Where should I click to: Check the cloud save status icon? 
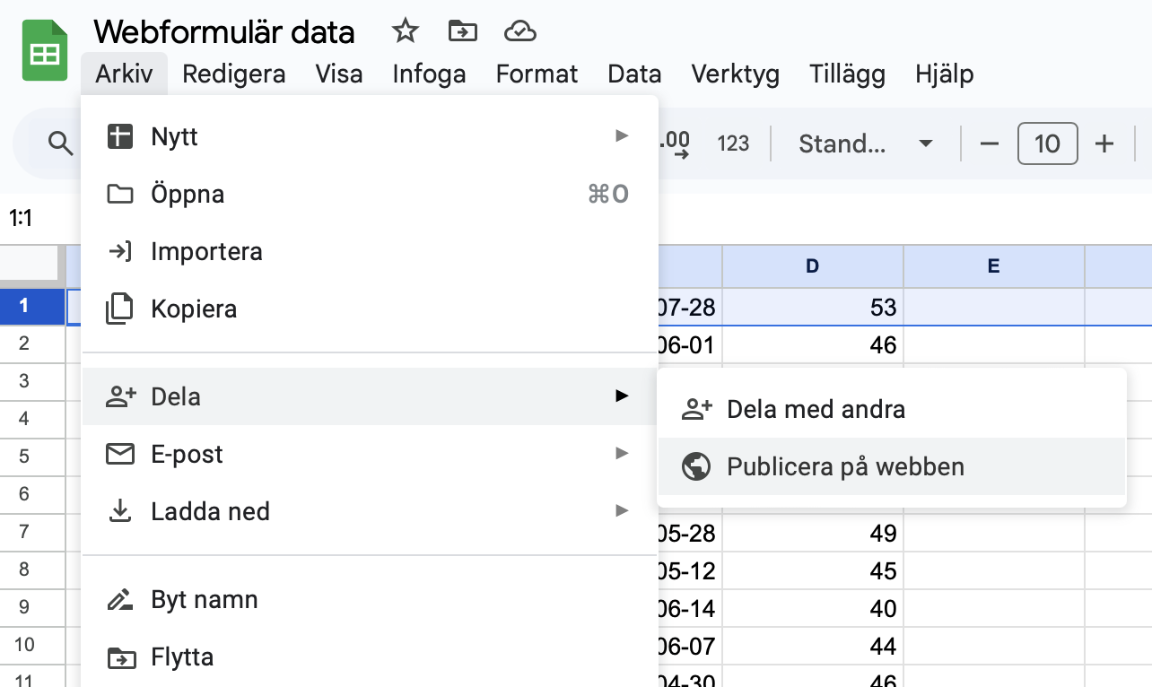click(x=520, y=32)
